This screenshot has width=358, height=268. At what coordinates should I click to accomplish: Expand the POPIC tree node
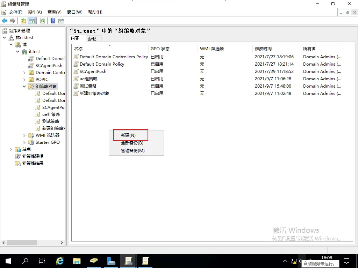click(24, 79)
